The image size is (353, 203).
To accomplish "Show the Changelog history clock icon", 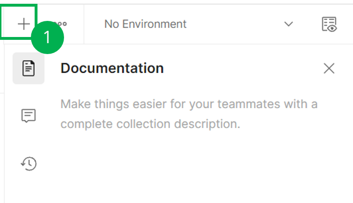I will point(28,163).
